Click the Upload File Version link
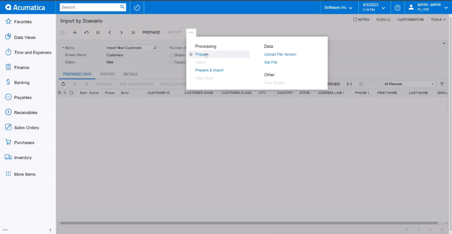The image size is (452, 234). click(x=280, y=54)
